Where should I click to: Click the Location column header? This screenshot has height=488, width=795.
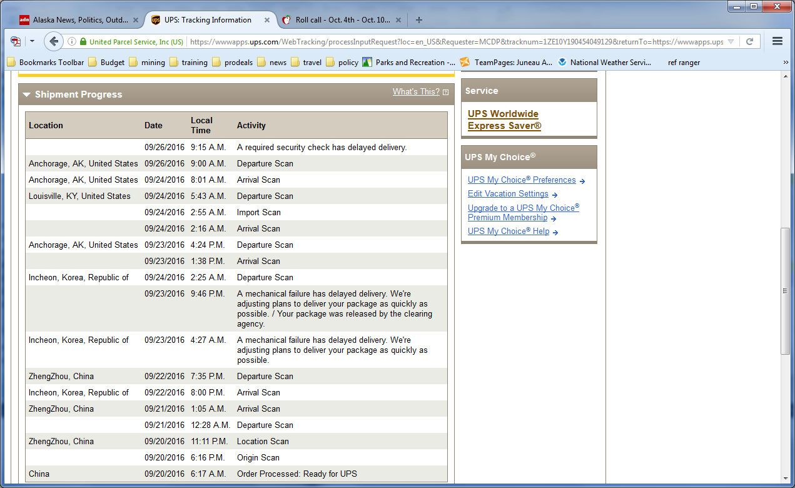coord(46,126)
